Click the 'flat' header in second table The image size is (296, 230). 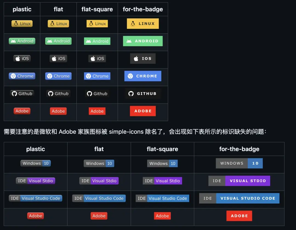(99, 149)
